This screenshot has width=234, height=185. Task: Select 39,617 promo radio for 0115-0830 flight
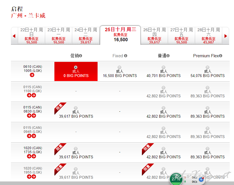(x=76, y=108)
